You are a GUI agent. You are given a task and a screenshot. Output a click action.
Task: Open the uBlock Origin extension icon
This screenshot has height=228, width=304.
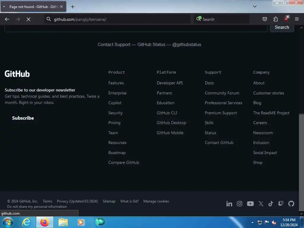[x=286, y=19]
